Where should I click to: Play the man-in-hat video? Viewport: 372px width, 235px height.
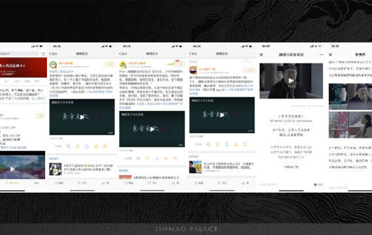click(291, 81)
